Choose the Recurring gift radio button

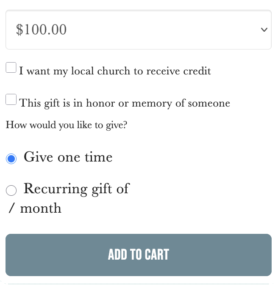(x=11, y=191)
